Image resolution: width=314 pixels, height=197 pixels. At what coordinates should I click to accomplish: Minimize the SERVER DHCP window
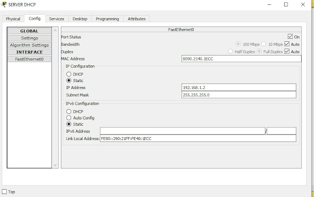(269, 4)
